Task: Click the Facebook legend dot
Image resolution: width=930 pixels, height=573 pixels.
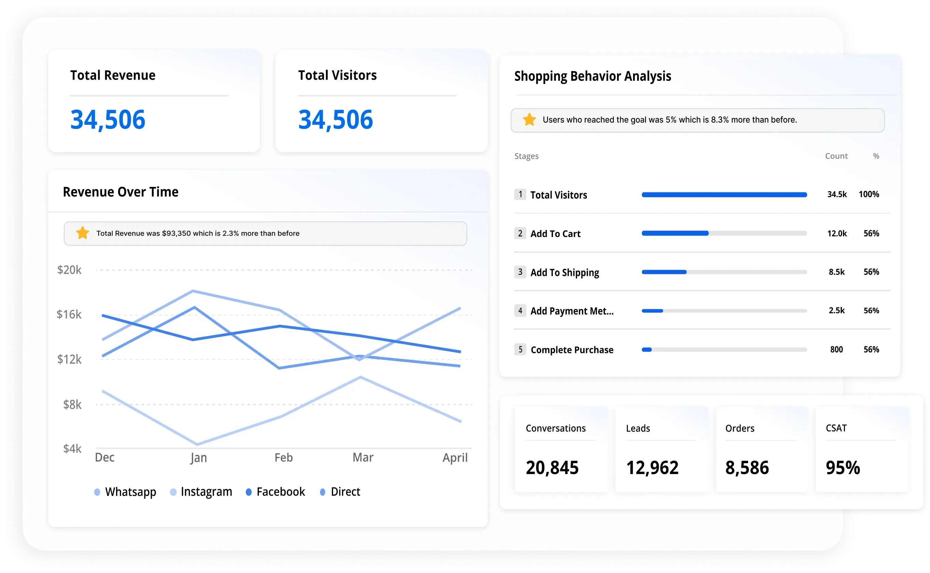Action: pos(249,492)
